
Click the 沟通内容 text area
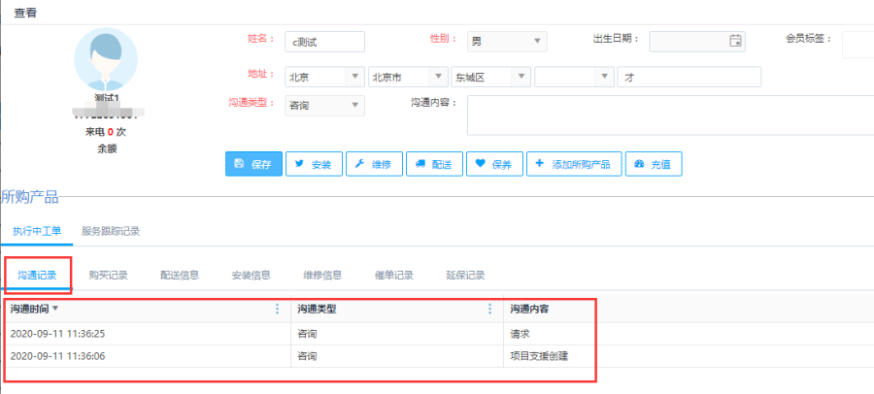tap(670, 115)
